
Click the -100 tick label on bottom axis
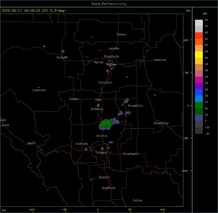(32, 209)
